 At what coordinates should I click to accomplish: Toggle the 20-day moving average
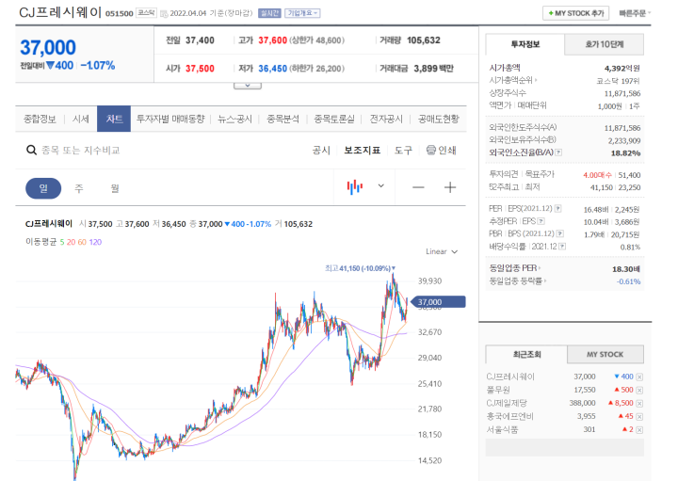tap(71, 242)
